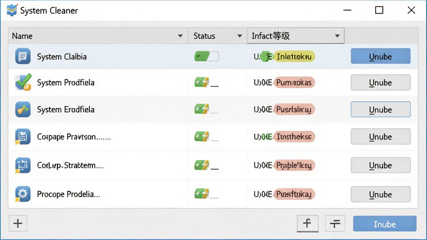Click the System Erodfiela row icon
The width and height of the screenshot is (427, 240).
tap(23, 110)
